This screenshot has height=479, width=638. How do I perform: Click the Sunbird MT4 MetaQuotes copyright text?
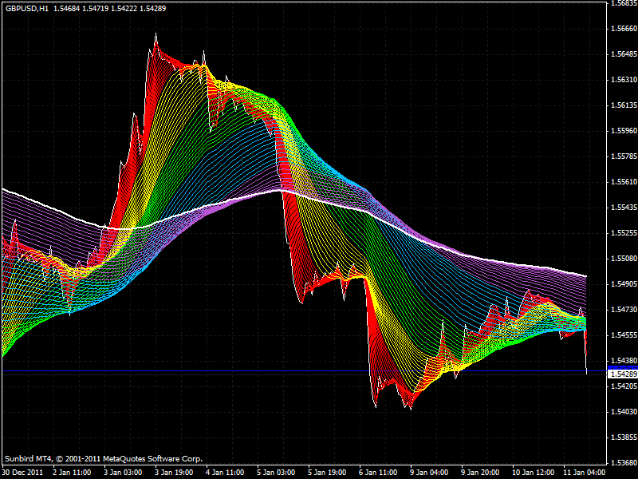104,459
